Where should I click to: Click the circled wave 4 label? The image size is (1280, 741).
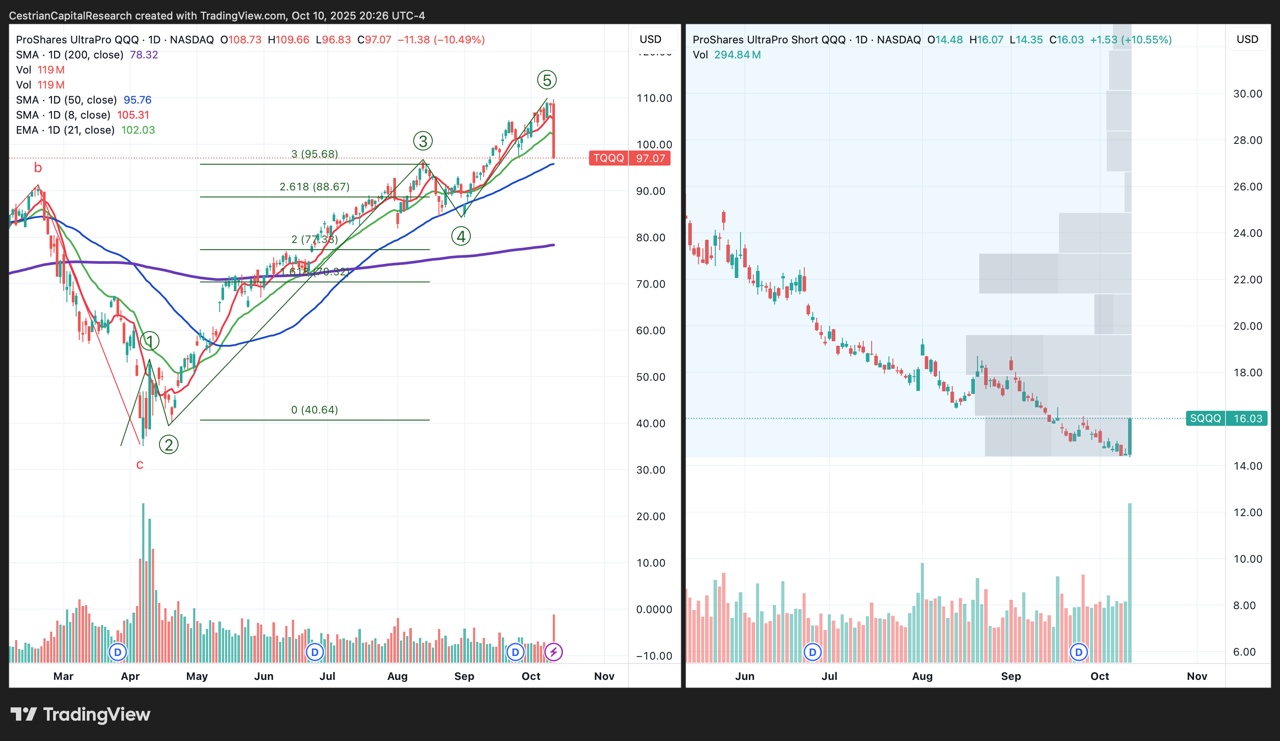click(461, 236)
